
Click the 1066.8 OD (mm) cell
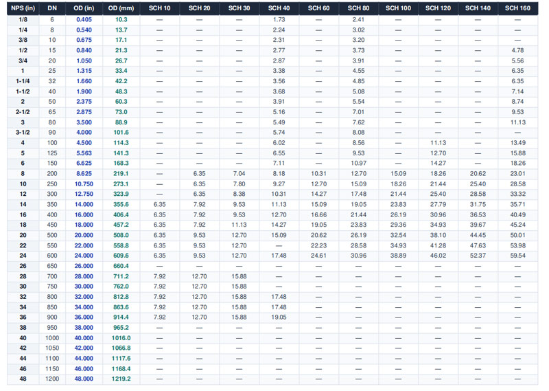[x=121, y=348]
